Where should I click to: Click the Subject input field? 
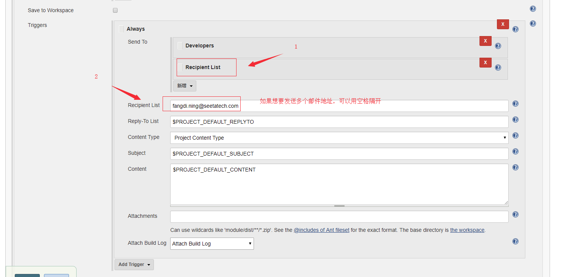pyautogui.click(x=339, y=154)
